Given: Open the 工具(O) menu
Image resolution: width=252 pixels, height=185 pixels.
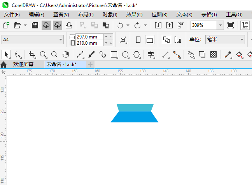Looking at the screenshot, I should [234, 15].
